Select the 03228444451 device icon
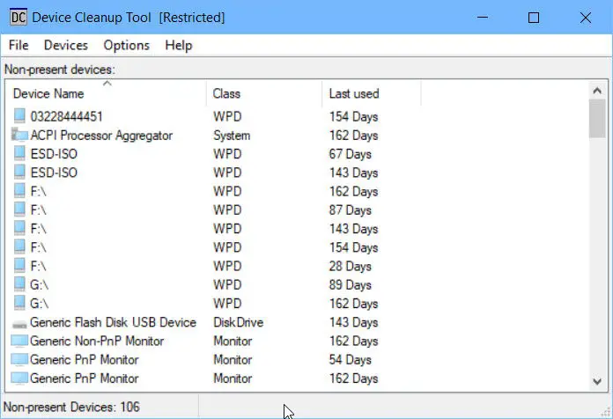 click(19, 116)
